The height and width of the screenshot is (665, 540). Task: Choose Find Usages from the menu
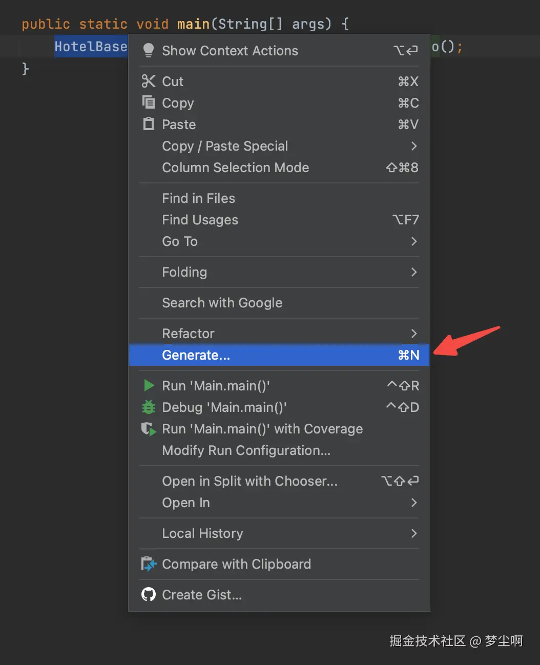click(x=200, y=220)
